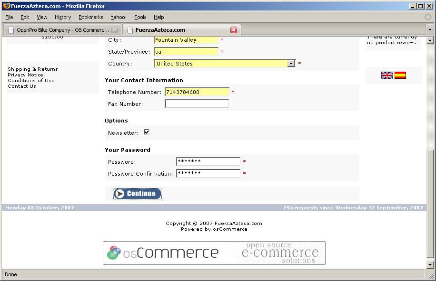436x281 pixels.
Task: Close the FuerzaAzteca.com tab
Action: pyautogui.click(x=234, y=30)
